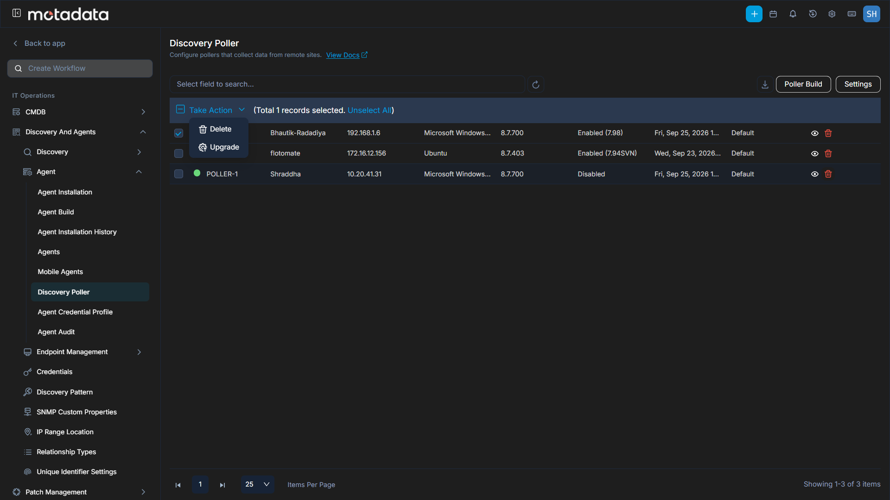Check the flotomate row checkbox
This screenshot has height=500, width=890.
178,154
